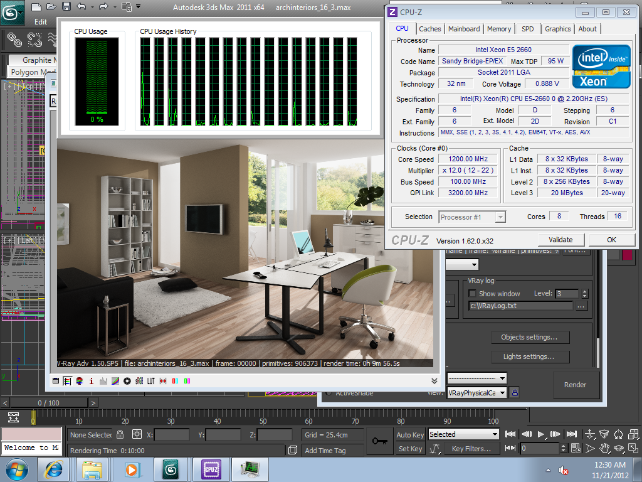Click the c:\VRayLog.txt file path field

[x=521, y=306]
